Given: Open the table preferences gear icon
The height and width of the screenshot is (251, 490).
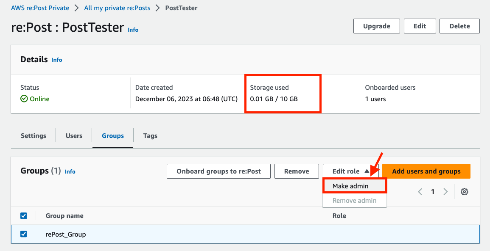Looking at the screenshot, I should [x=464, y=191].
